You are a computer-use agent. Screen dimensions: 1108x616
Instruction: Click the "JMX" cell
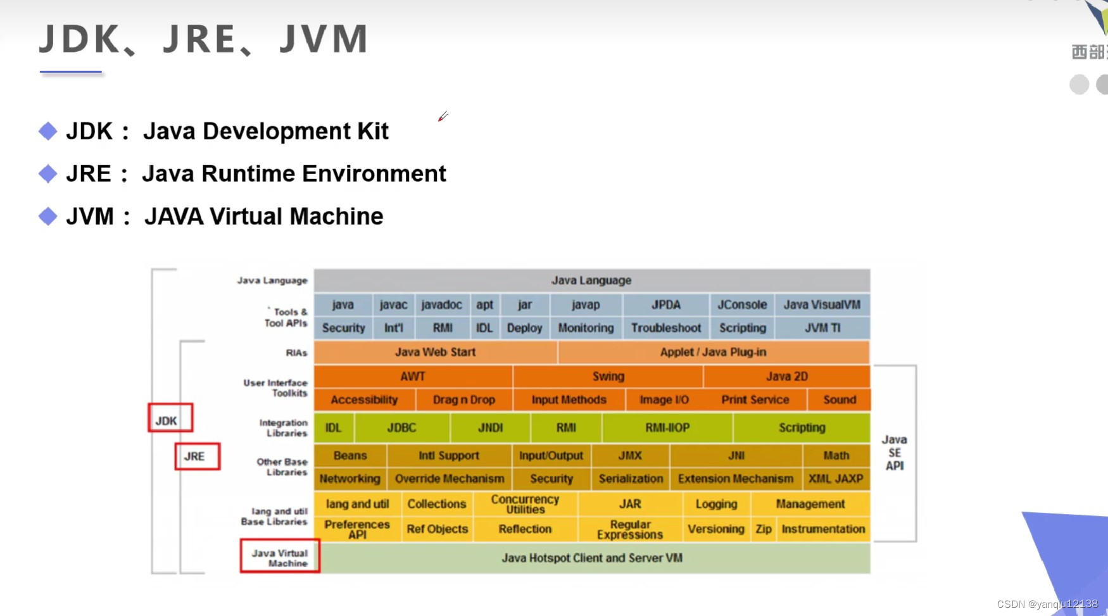point(630,455)
